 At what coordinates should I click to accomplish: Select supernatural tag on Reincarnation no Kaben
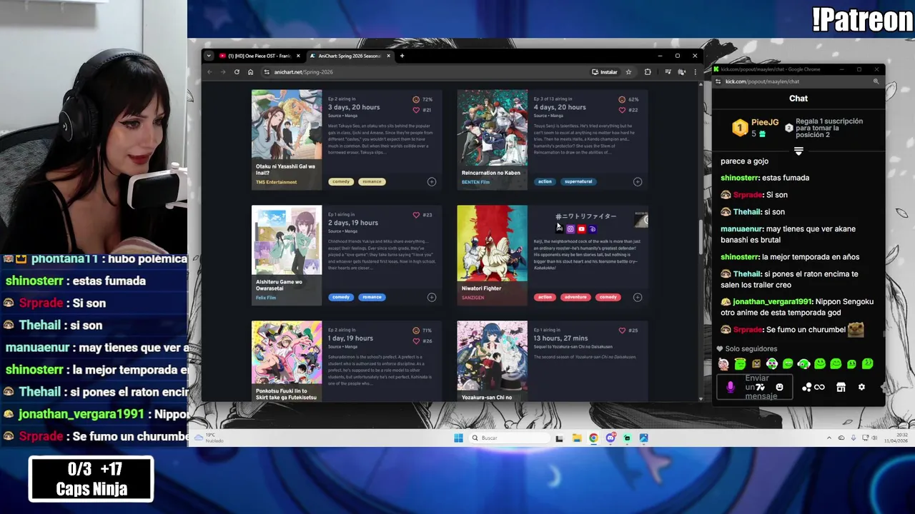coord(578,181)
